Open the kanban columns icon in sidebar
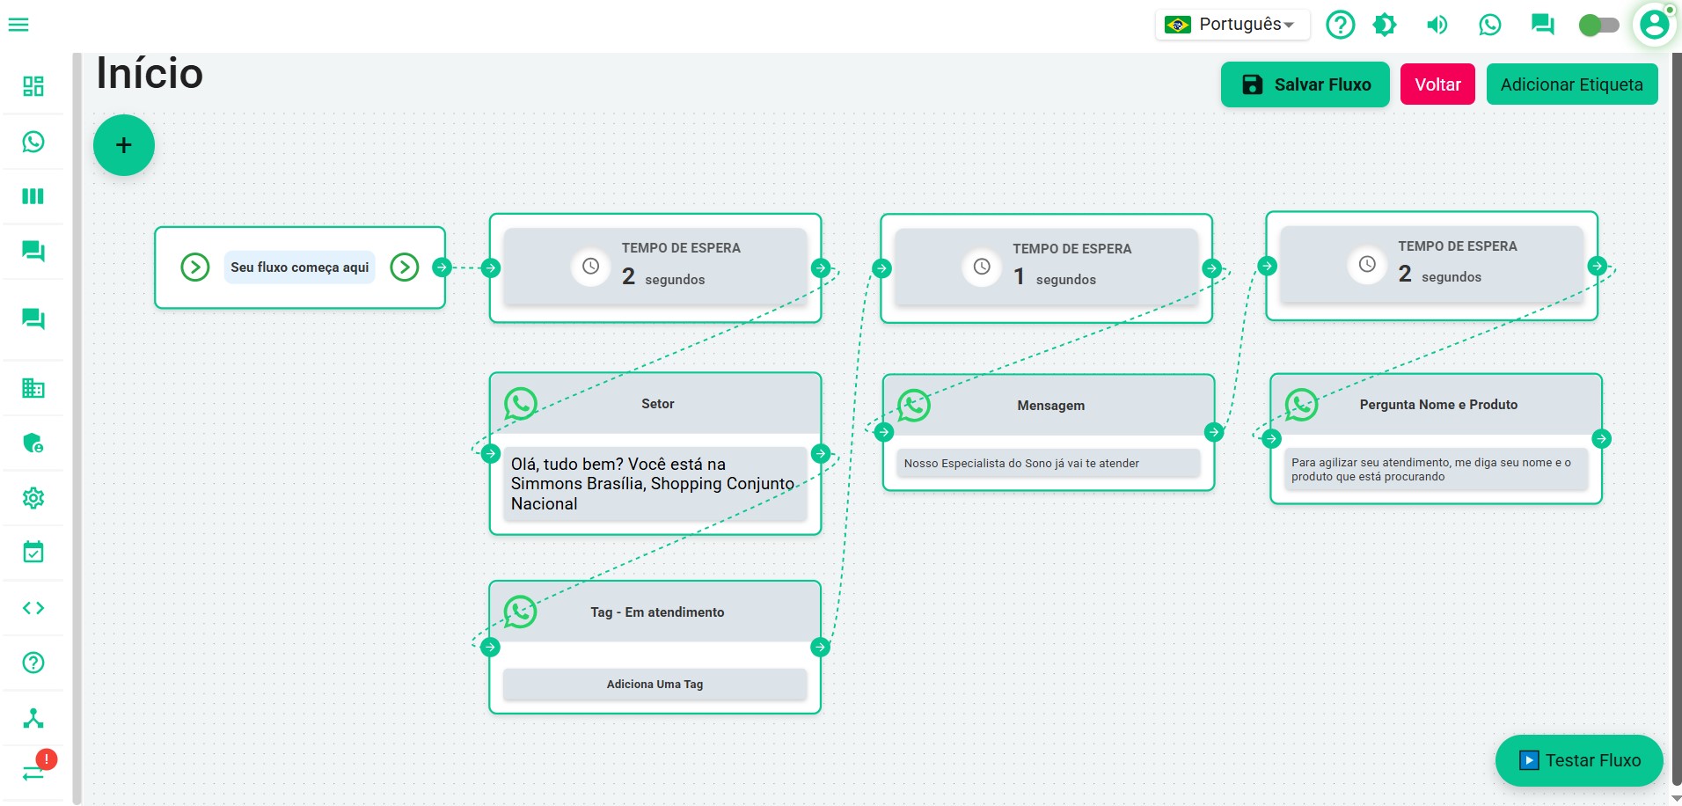Viewport: 1682px width, 806px height. pyautogui.click(x=33, y=196)
